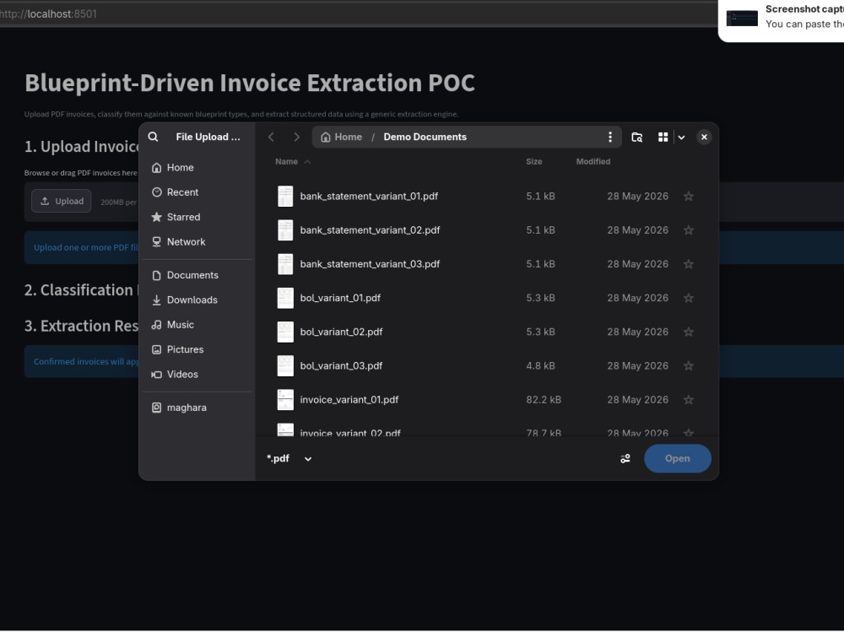Select bank_statement_variant_01.pdf
Screen dimensions: 844x632
pyautogui.click(x=487, y=197)
